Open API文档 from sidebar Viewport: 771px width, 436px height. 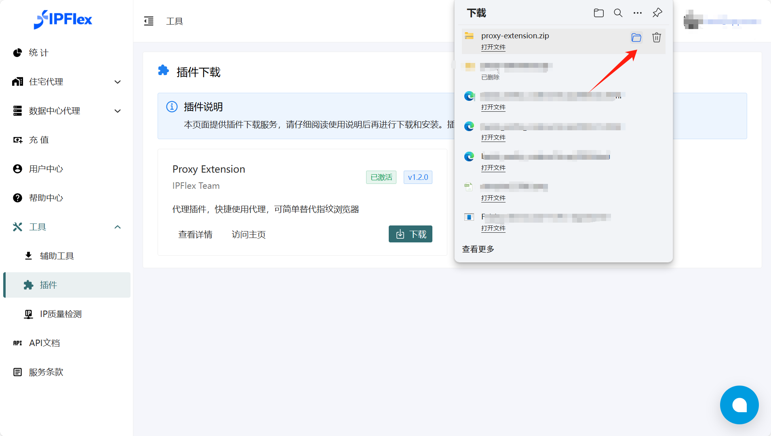coord(44,343)
